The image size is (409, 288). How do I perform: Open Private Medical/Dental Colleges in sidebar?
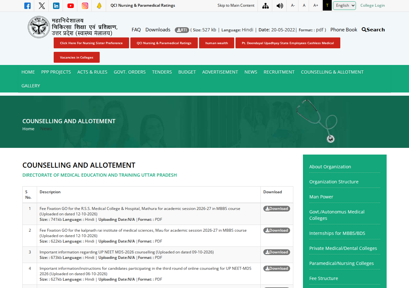tap(343, 248)
